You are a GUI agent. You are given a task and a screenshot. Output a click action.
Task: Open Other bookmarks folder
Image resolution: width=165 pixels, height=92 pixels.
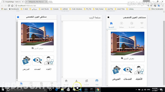click(x=156, y=9)
